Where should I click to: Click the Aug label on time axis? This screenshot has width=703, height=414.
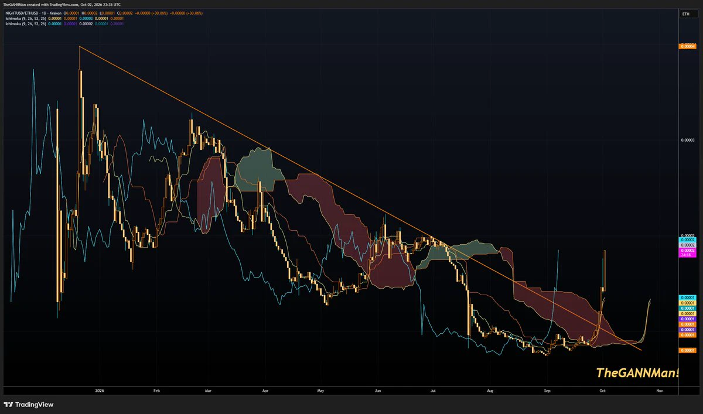[x=490, y=389]
